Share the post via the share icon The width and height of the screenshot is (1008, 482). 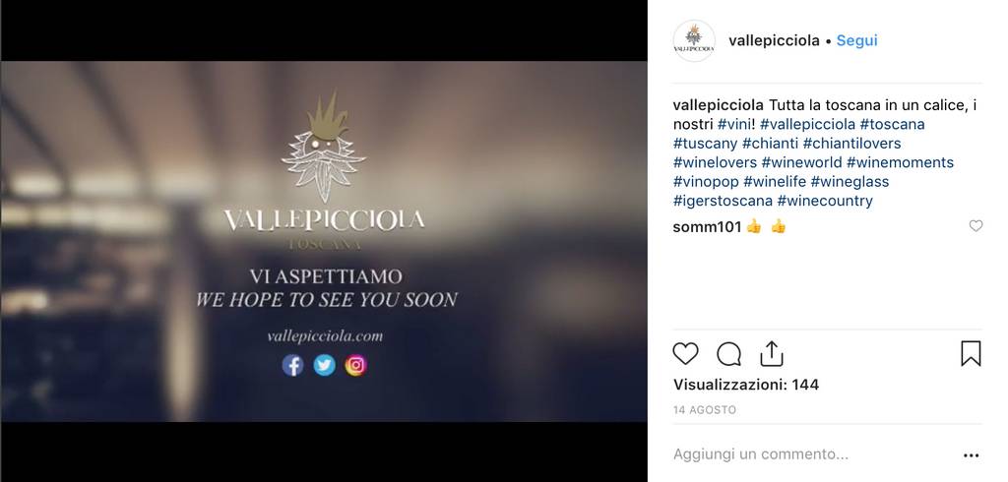click(x=771, y=353)
